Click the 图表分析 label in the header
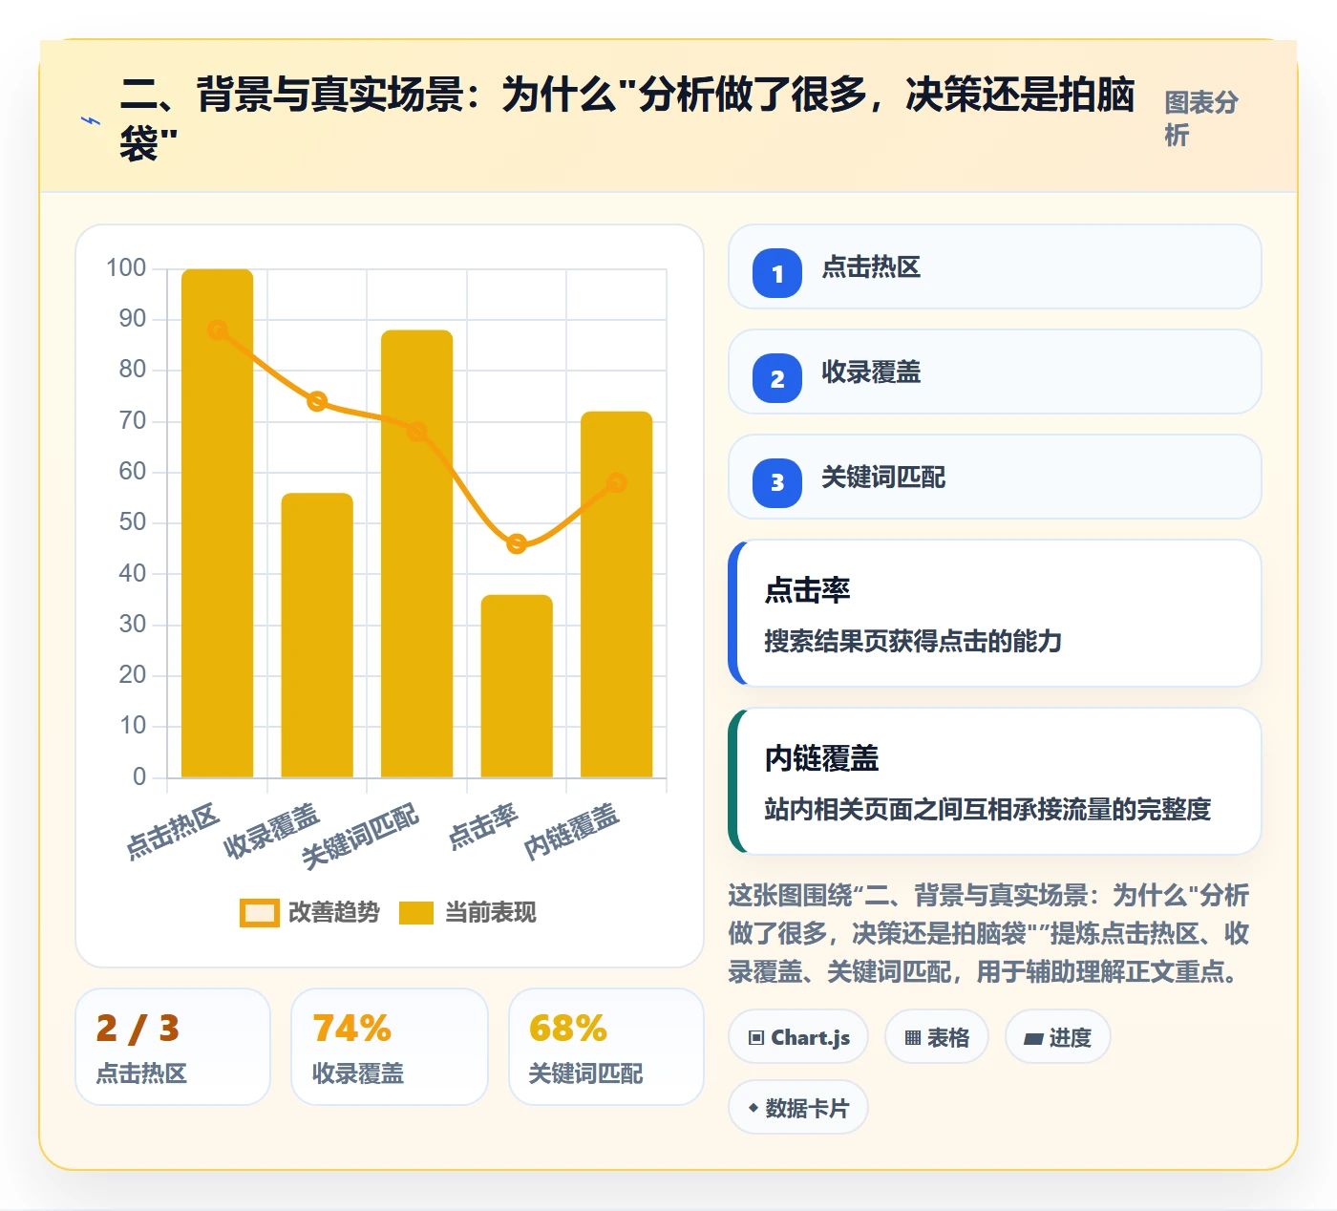This screenshot has height=1211, width=1337. click(x=1201, y=118)
